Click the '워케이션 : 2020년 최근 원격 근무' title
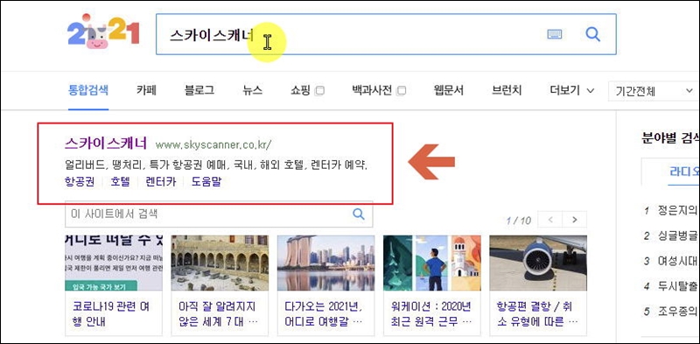 430,314
